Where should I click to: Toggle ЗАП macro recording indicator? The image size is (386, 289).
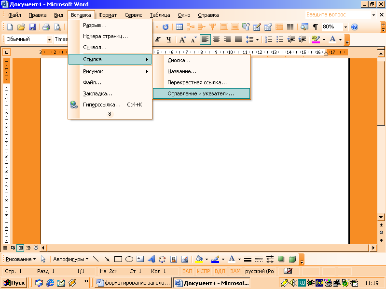187,271
